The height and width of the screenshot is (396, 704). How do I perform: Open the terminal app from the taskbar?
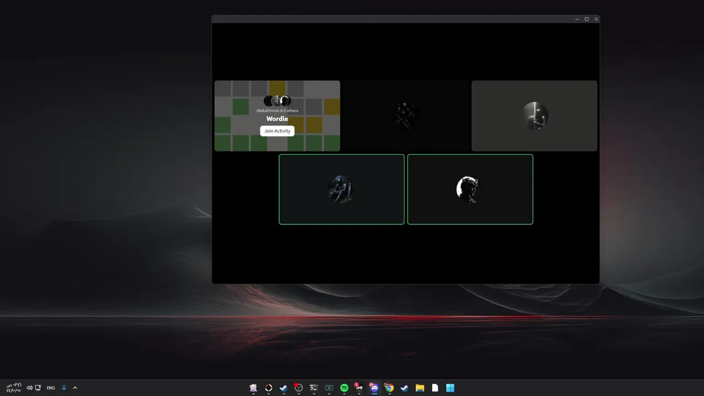pyautogui.click(x=314, y=388)
